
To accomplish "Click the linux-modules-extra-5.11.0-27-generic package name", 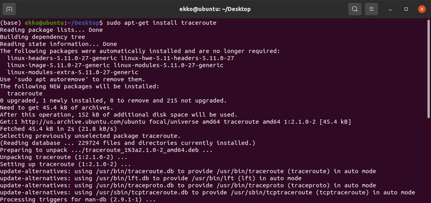I will coord(73,72).
